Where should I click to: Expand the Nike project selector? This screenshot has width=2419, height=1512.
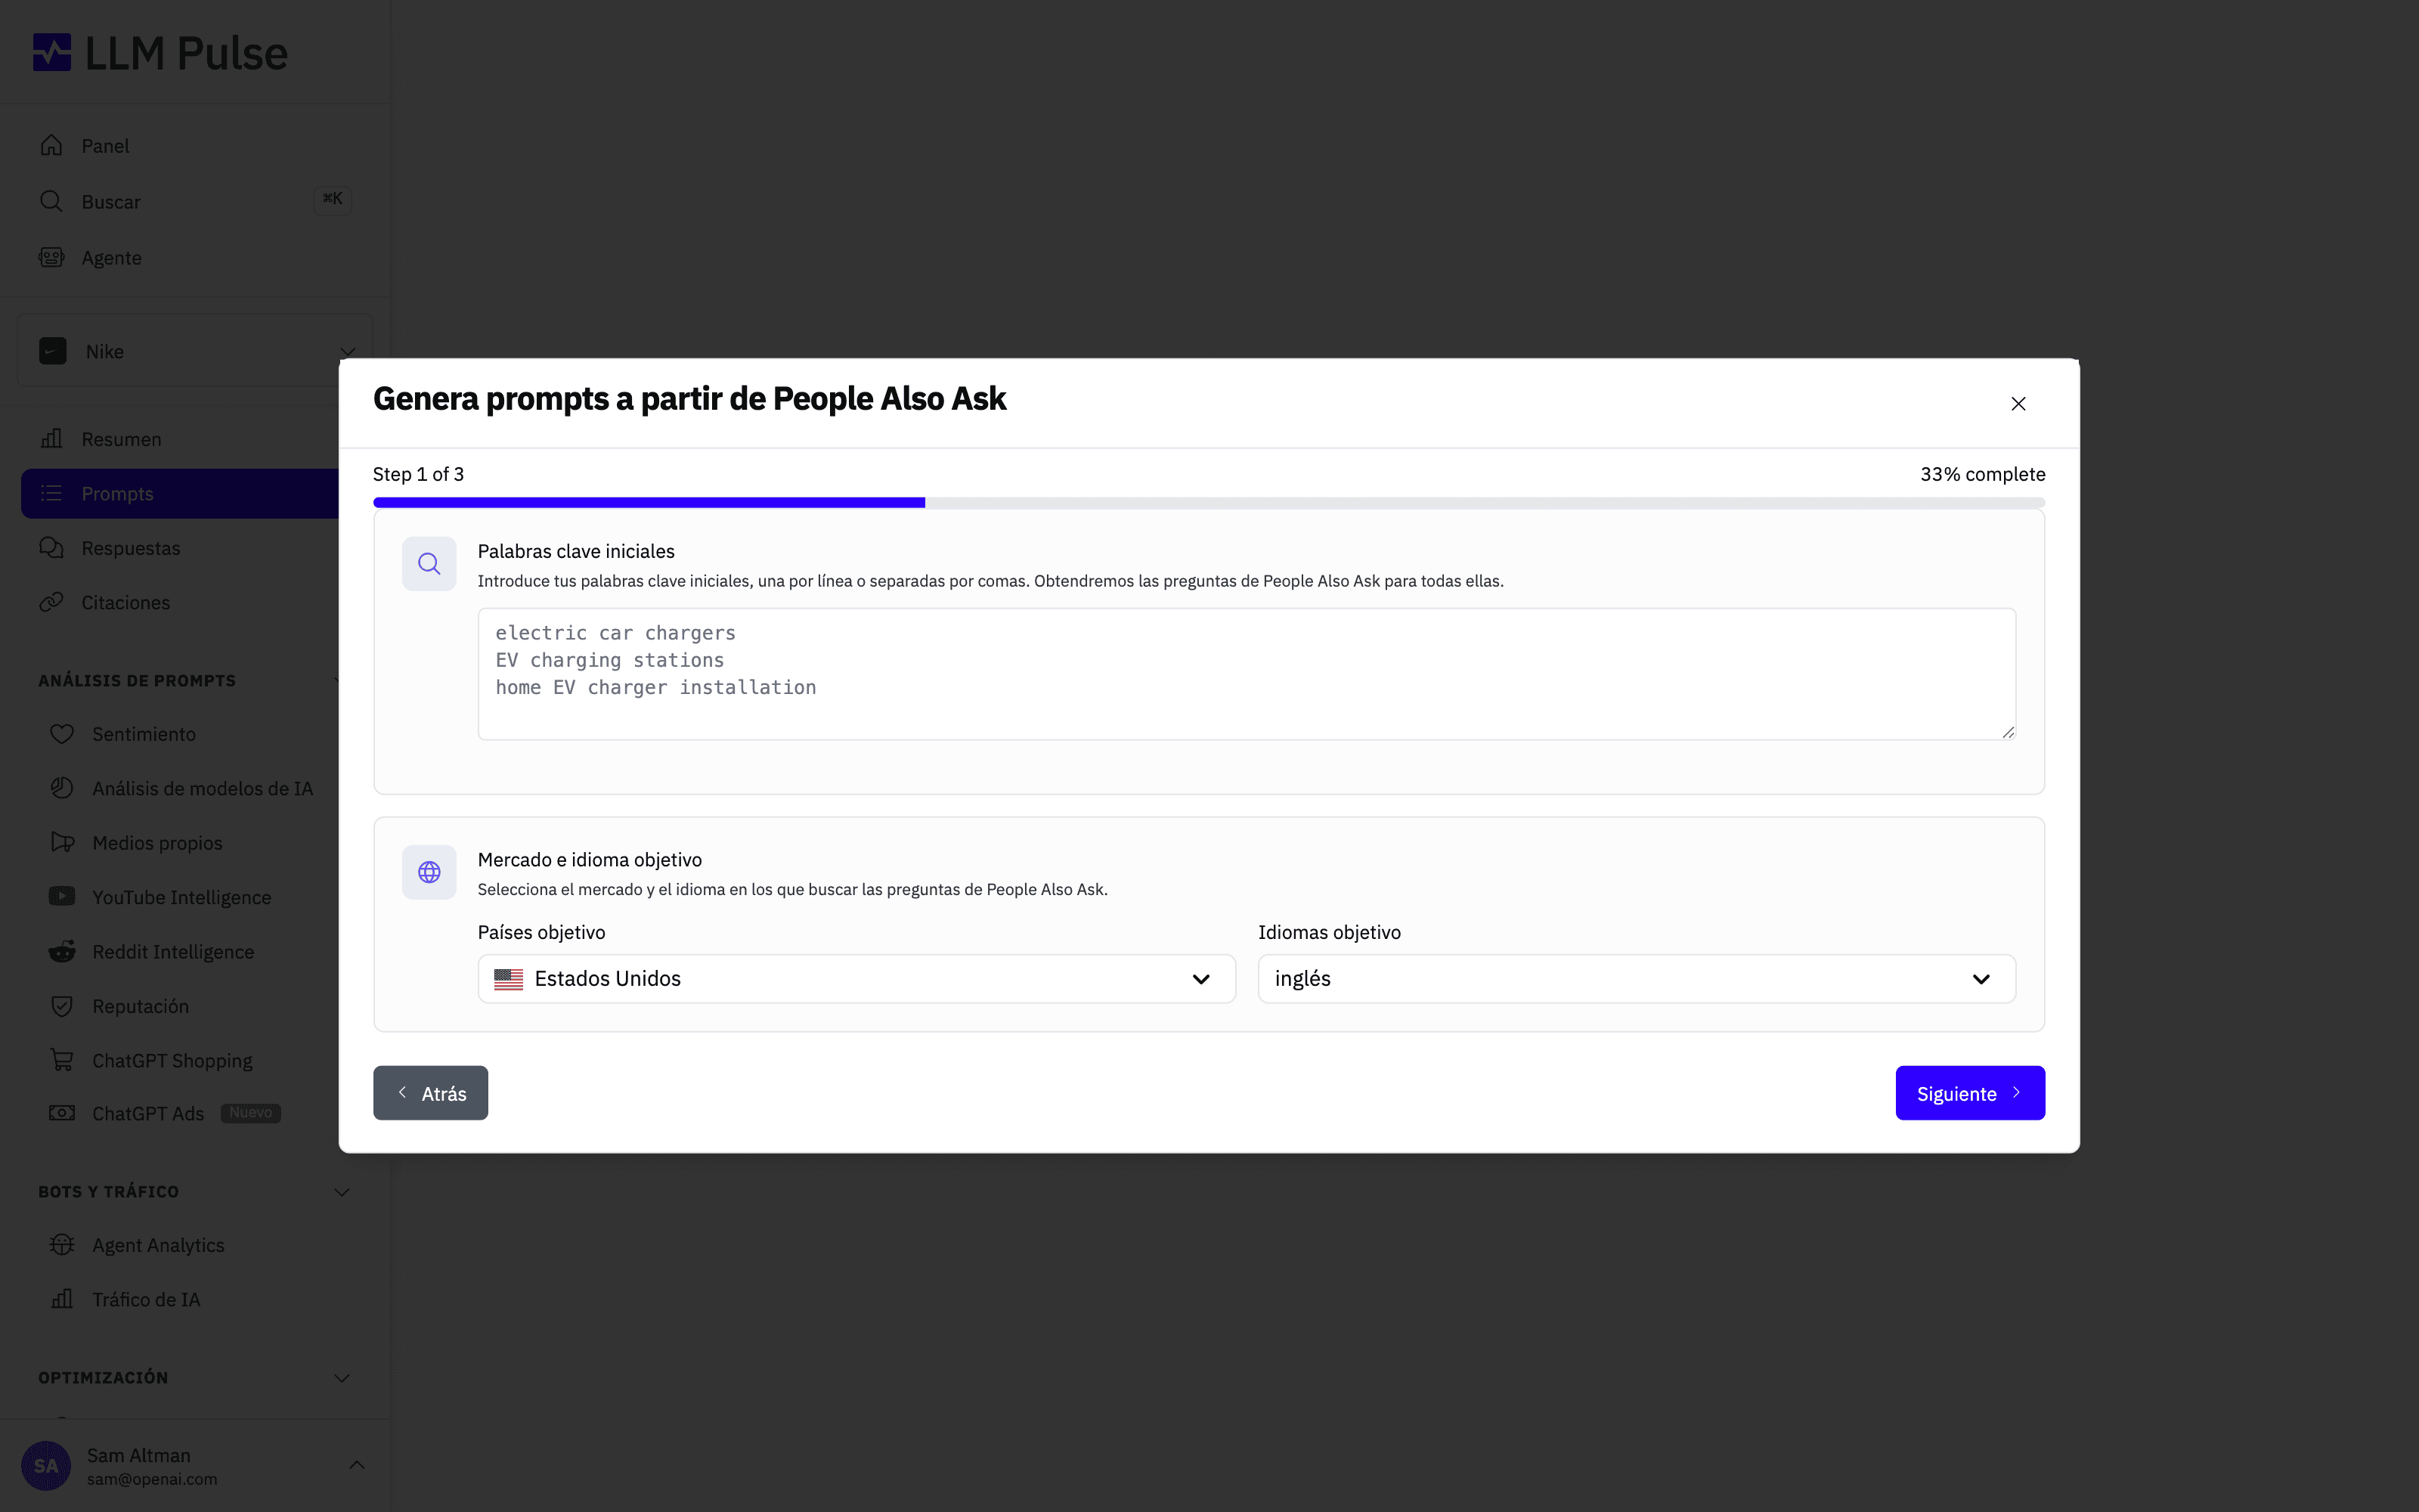pos(195,351)
